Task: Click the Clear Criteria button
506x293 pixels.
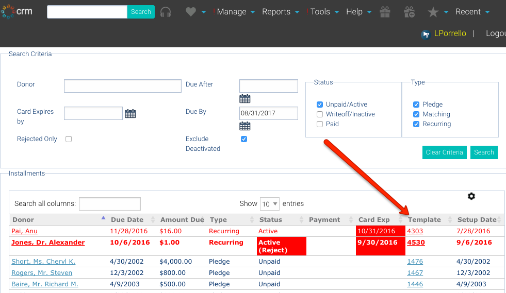Action: pos(444,152)
